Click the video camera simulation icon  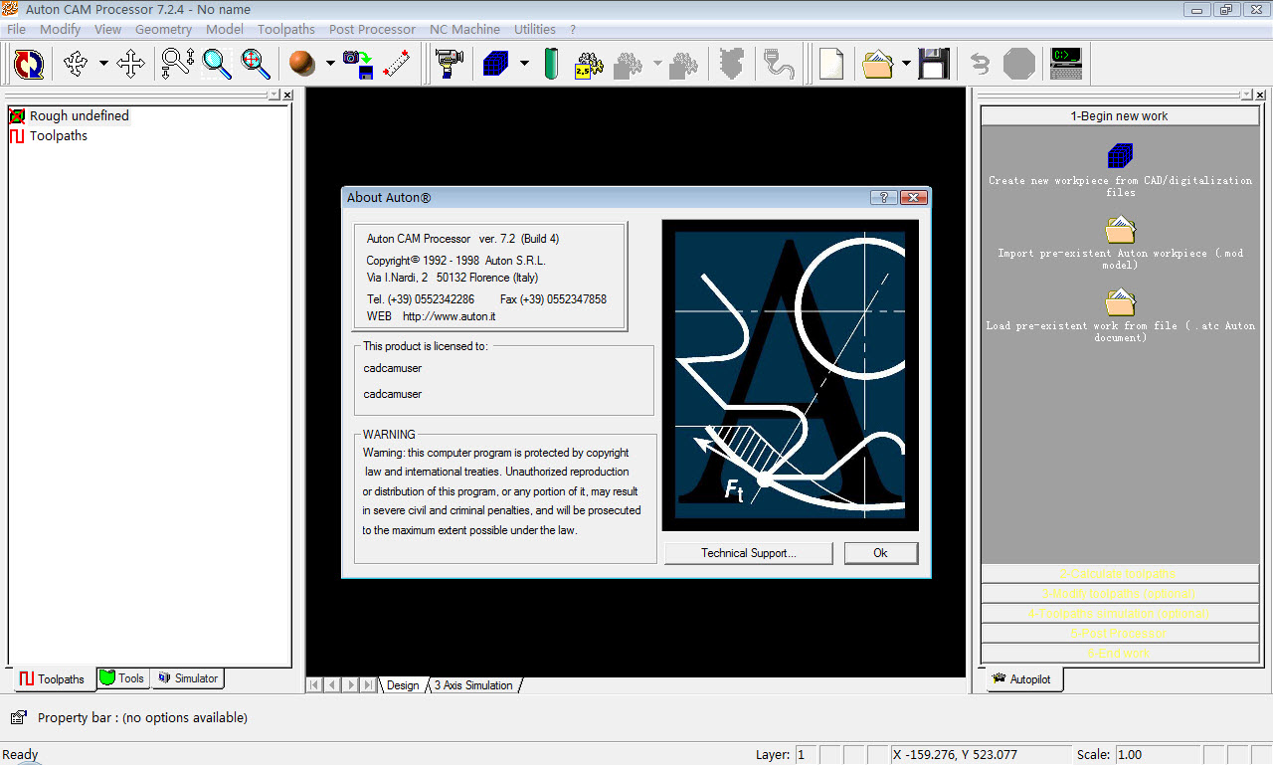pyautogui.click(x=450, y=65)
